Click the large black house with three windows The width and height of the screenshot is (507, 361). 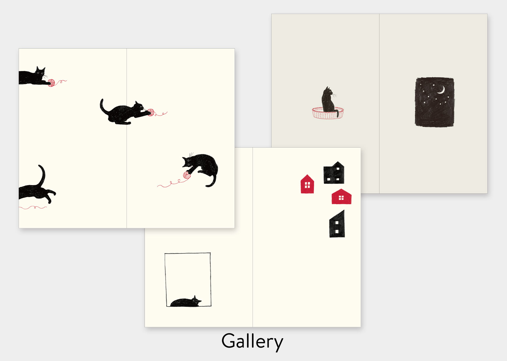click(334, 173)
